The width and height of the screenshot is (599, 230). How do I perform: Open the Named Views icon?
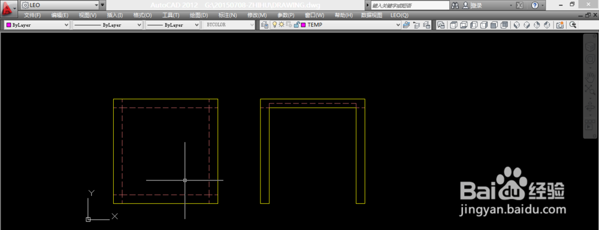441,24
